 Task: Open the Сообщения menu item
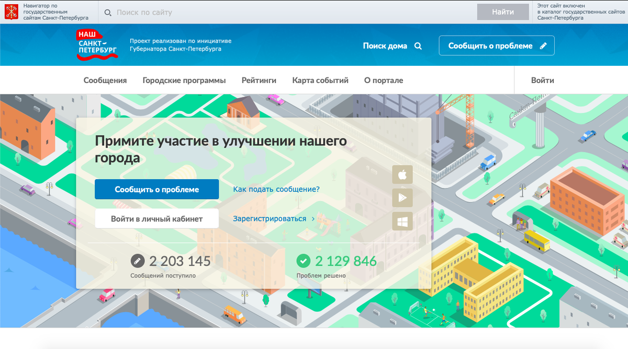(x=105, y=80)
